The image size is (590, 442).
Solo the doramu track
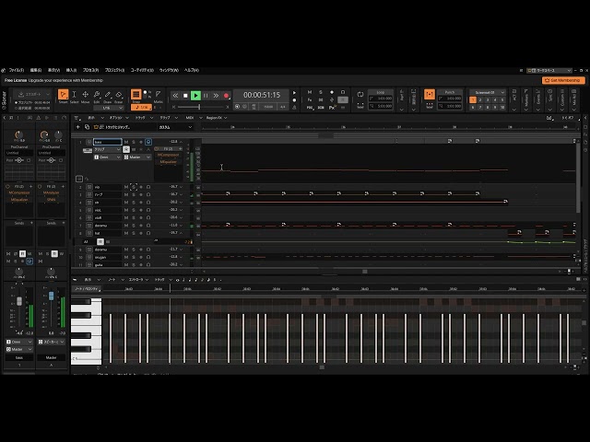(134, 226)
